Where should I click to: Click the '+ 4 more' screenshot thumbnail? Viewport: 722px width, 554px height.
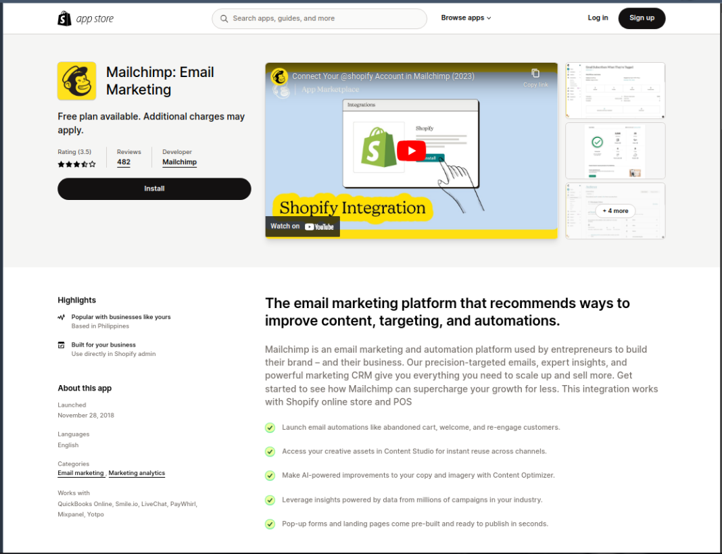pyautogui.click(x=615, y=210)
